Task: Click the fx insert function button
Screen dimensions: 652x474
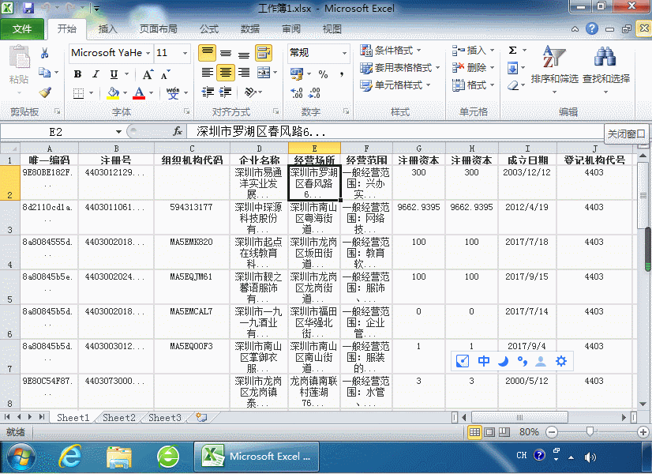Action: tap(178, 132)
